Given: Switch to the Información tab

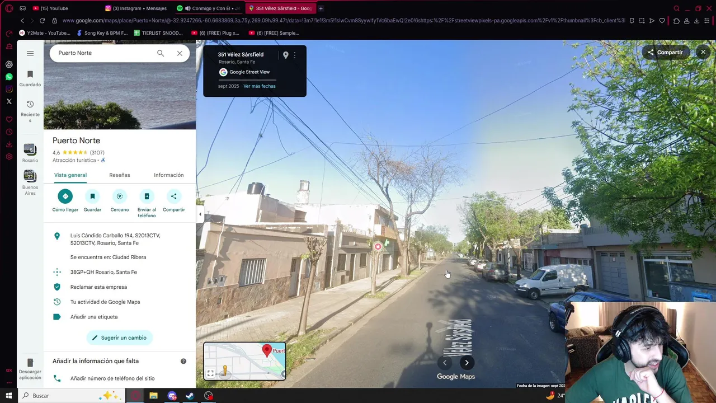Looking at the screenshot, I should (x=169, y=175).
